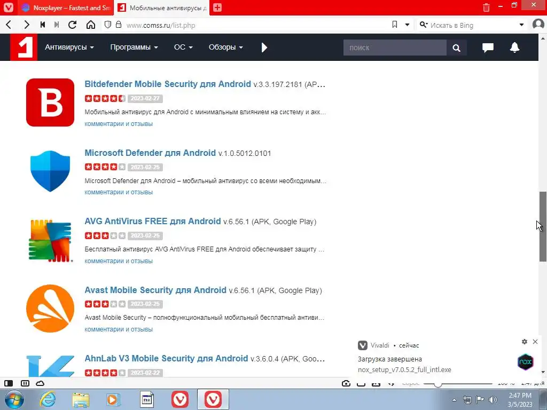This screenshot has height=410, width=547.
Task: Show site info via padlock icon
Action: click(x=119, y=25)
